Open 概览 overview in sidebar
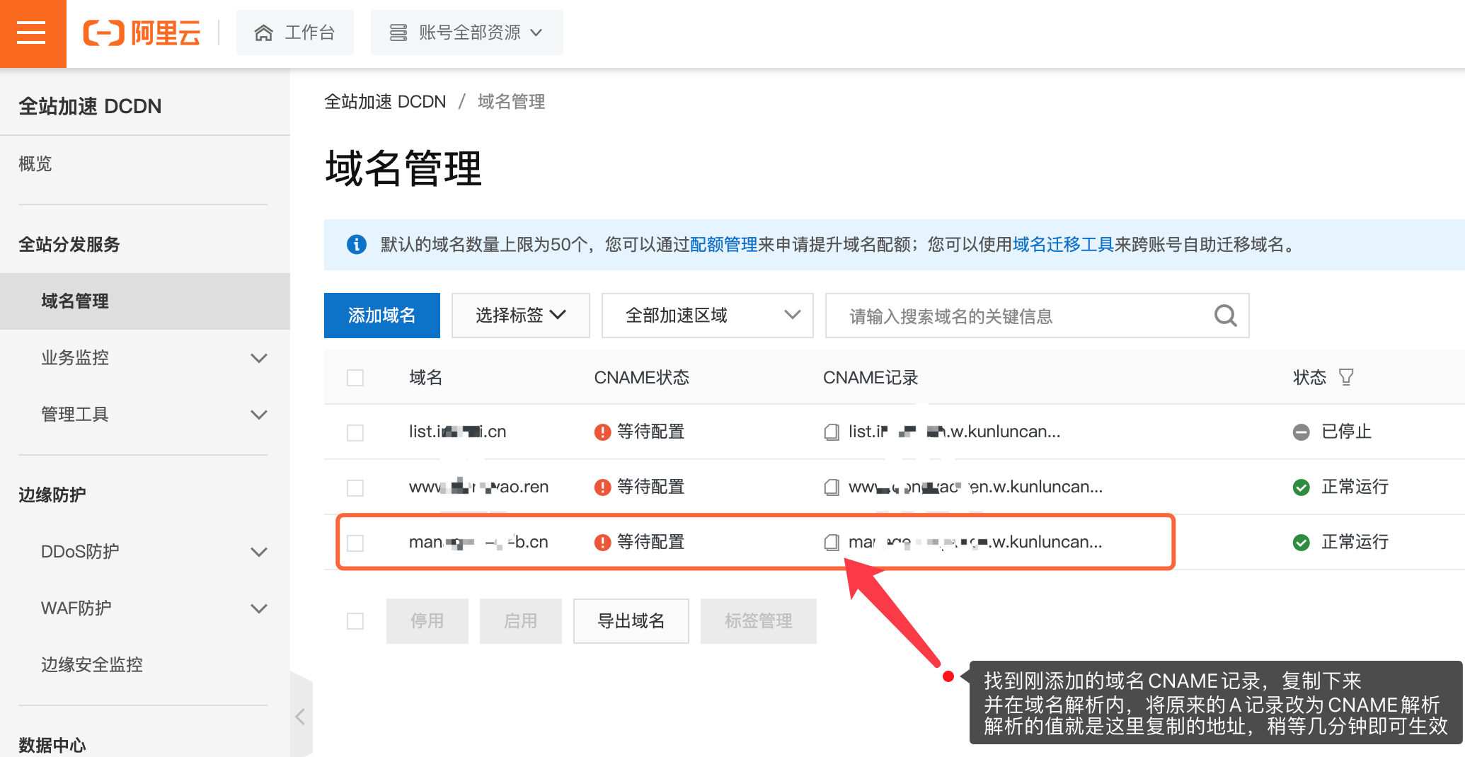 point(35,164)
